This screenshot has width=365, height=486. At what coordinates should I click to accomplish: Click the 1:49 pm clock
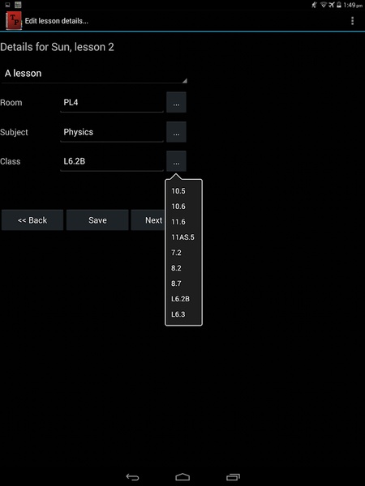(x=353, y=5)
